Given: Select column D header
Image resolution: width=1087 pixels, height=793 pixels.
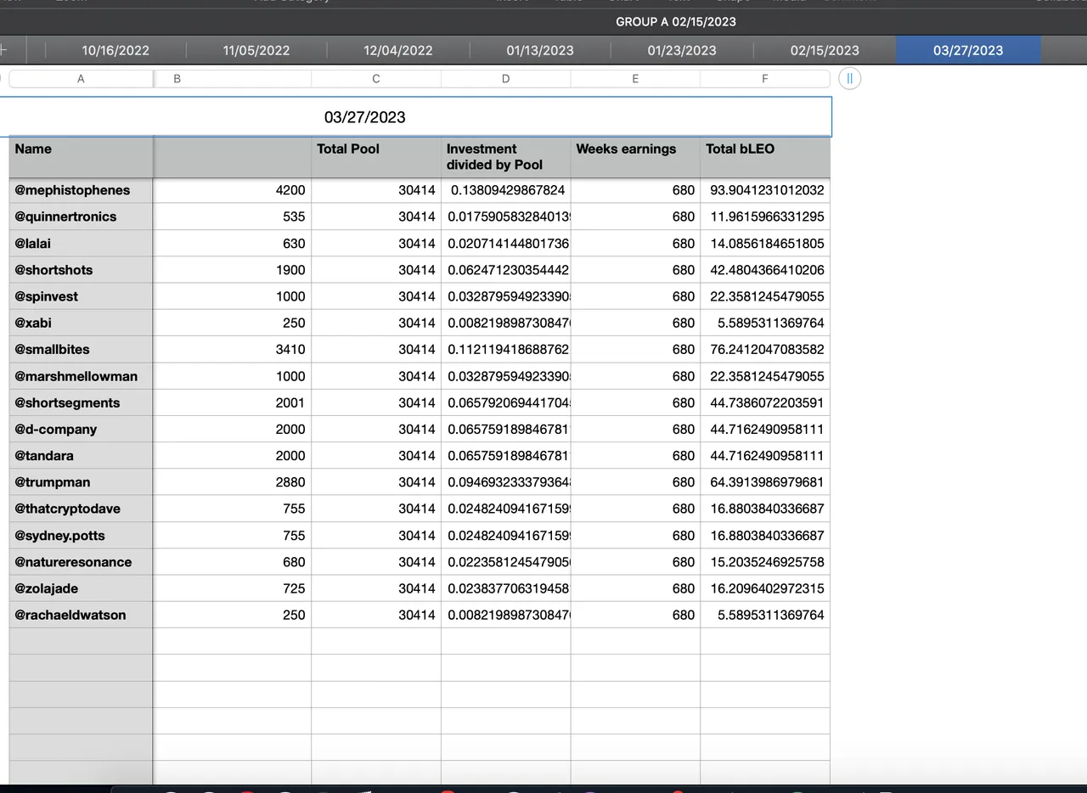Looking at the screenshot, I should click(x=506, y=79).
